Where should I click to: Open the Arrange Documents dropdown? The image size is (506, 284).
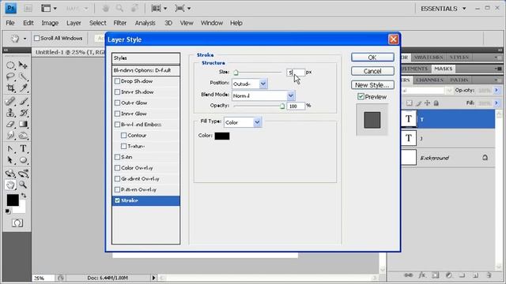160,9
